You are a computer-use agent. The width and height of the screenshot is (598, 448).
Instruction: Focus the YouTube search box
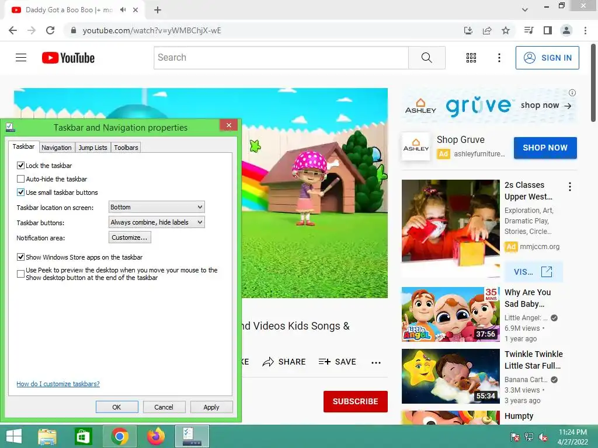281,58
